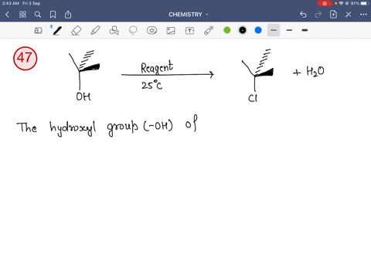Tap the red screen recording indicator
The width and height of the screenshot is (371, 278).
[x=325, y=3]
